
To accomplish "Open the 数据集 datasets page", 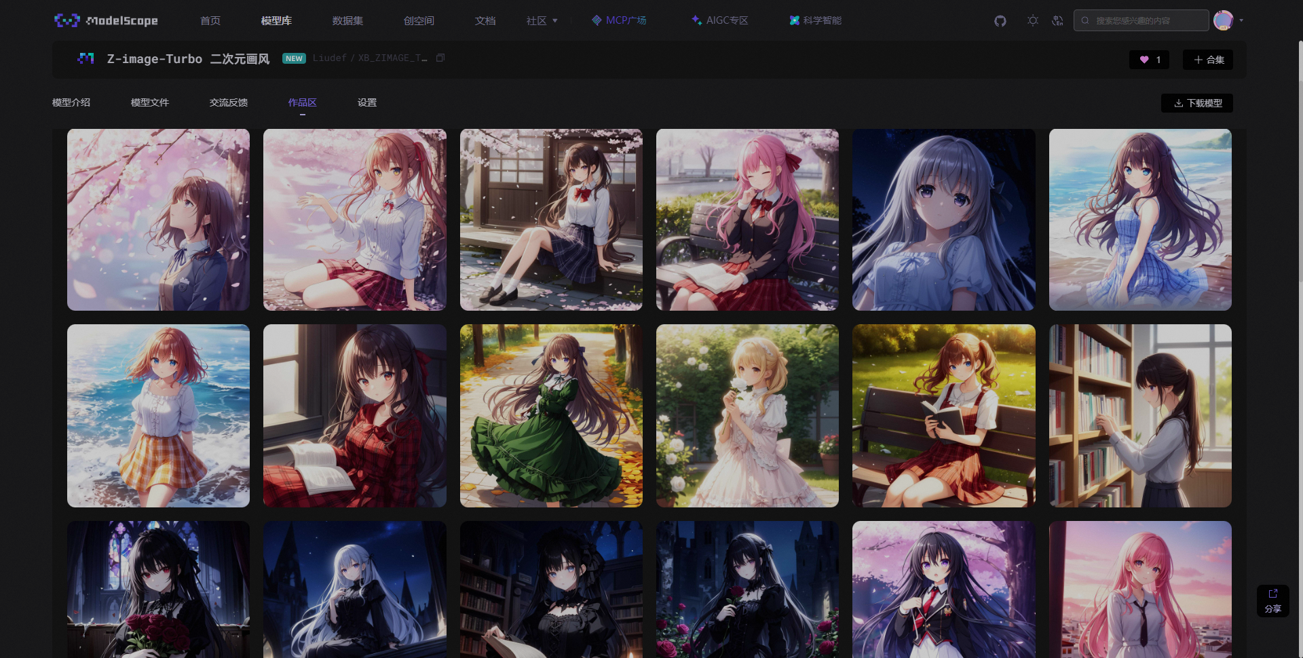I will (347, 20).
